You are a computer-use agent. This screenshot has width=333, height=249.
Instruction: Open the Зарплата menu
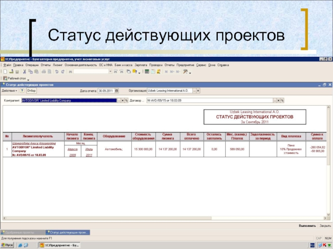[x=141, y=65]
